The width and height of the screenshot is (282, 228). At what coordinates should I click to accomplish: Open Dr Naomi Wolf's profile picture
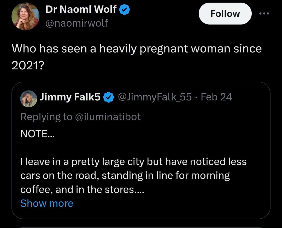click(25, 16)
